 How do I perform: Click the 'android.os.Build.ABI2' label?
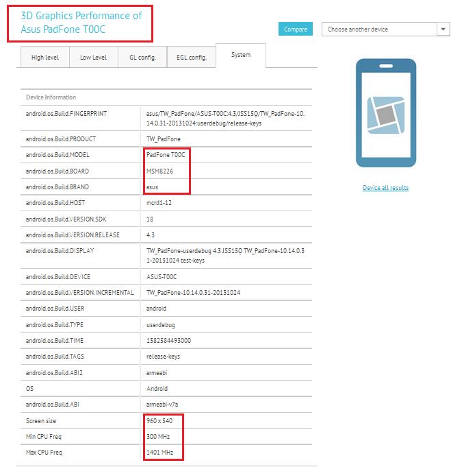pyautogui.click(x=54, y=372)
